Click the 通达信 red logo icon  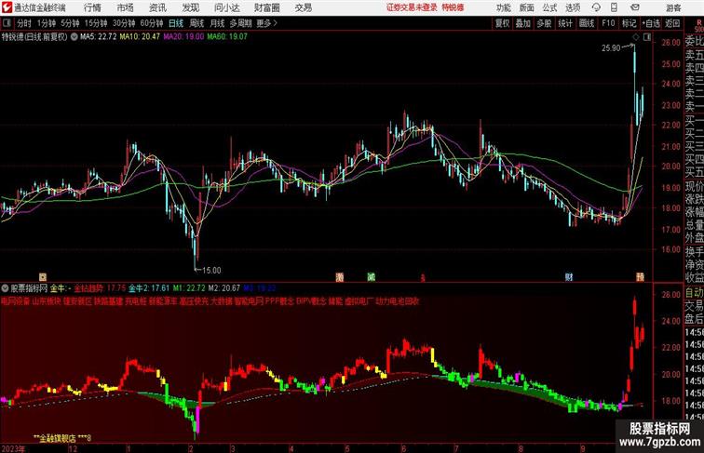pyautogui.click(x=7, y=7)
